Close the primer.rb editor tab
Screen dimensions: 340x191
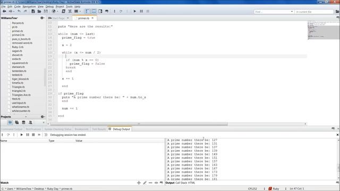92,18
